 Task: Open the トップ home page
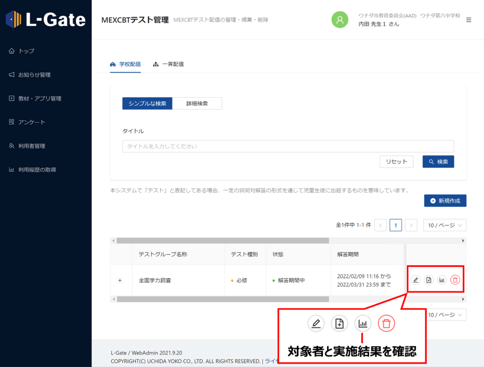[22, 51]
